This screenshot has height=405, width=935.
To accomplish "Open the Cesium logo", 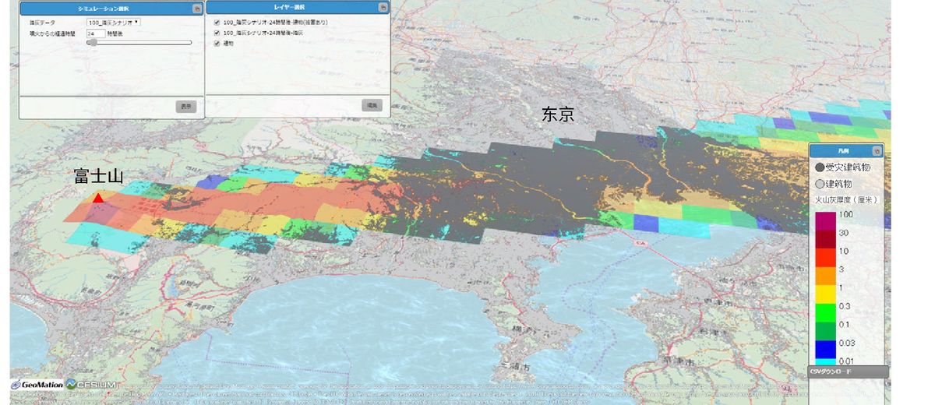I will pos(92,384).
